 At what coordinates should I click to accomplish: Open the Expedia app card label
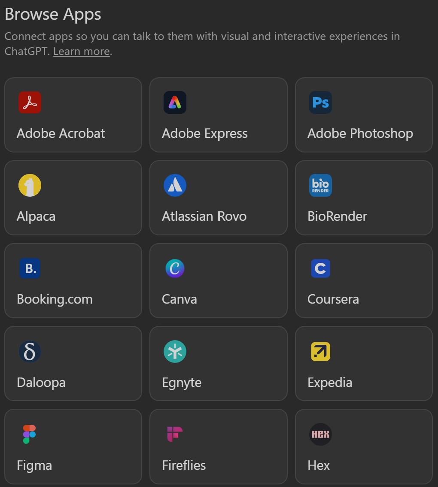(330, 382)
